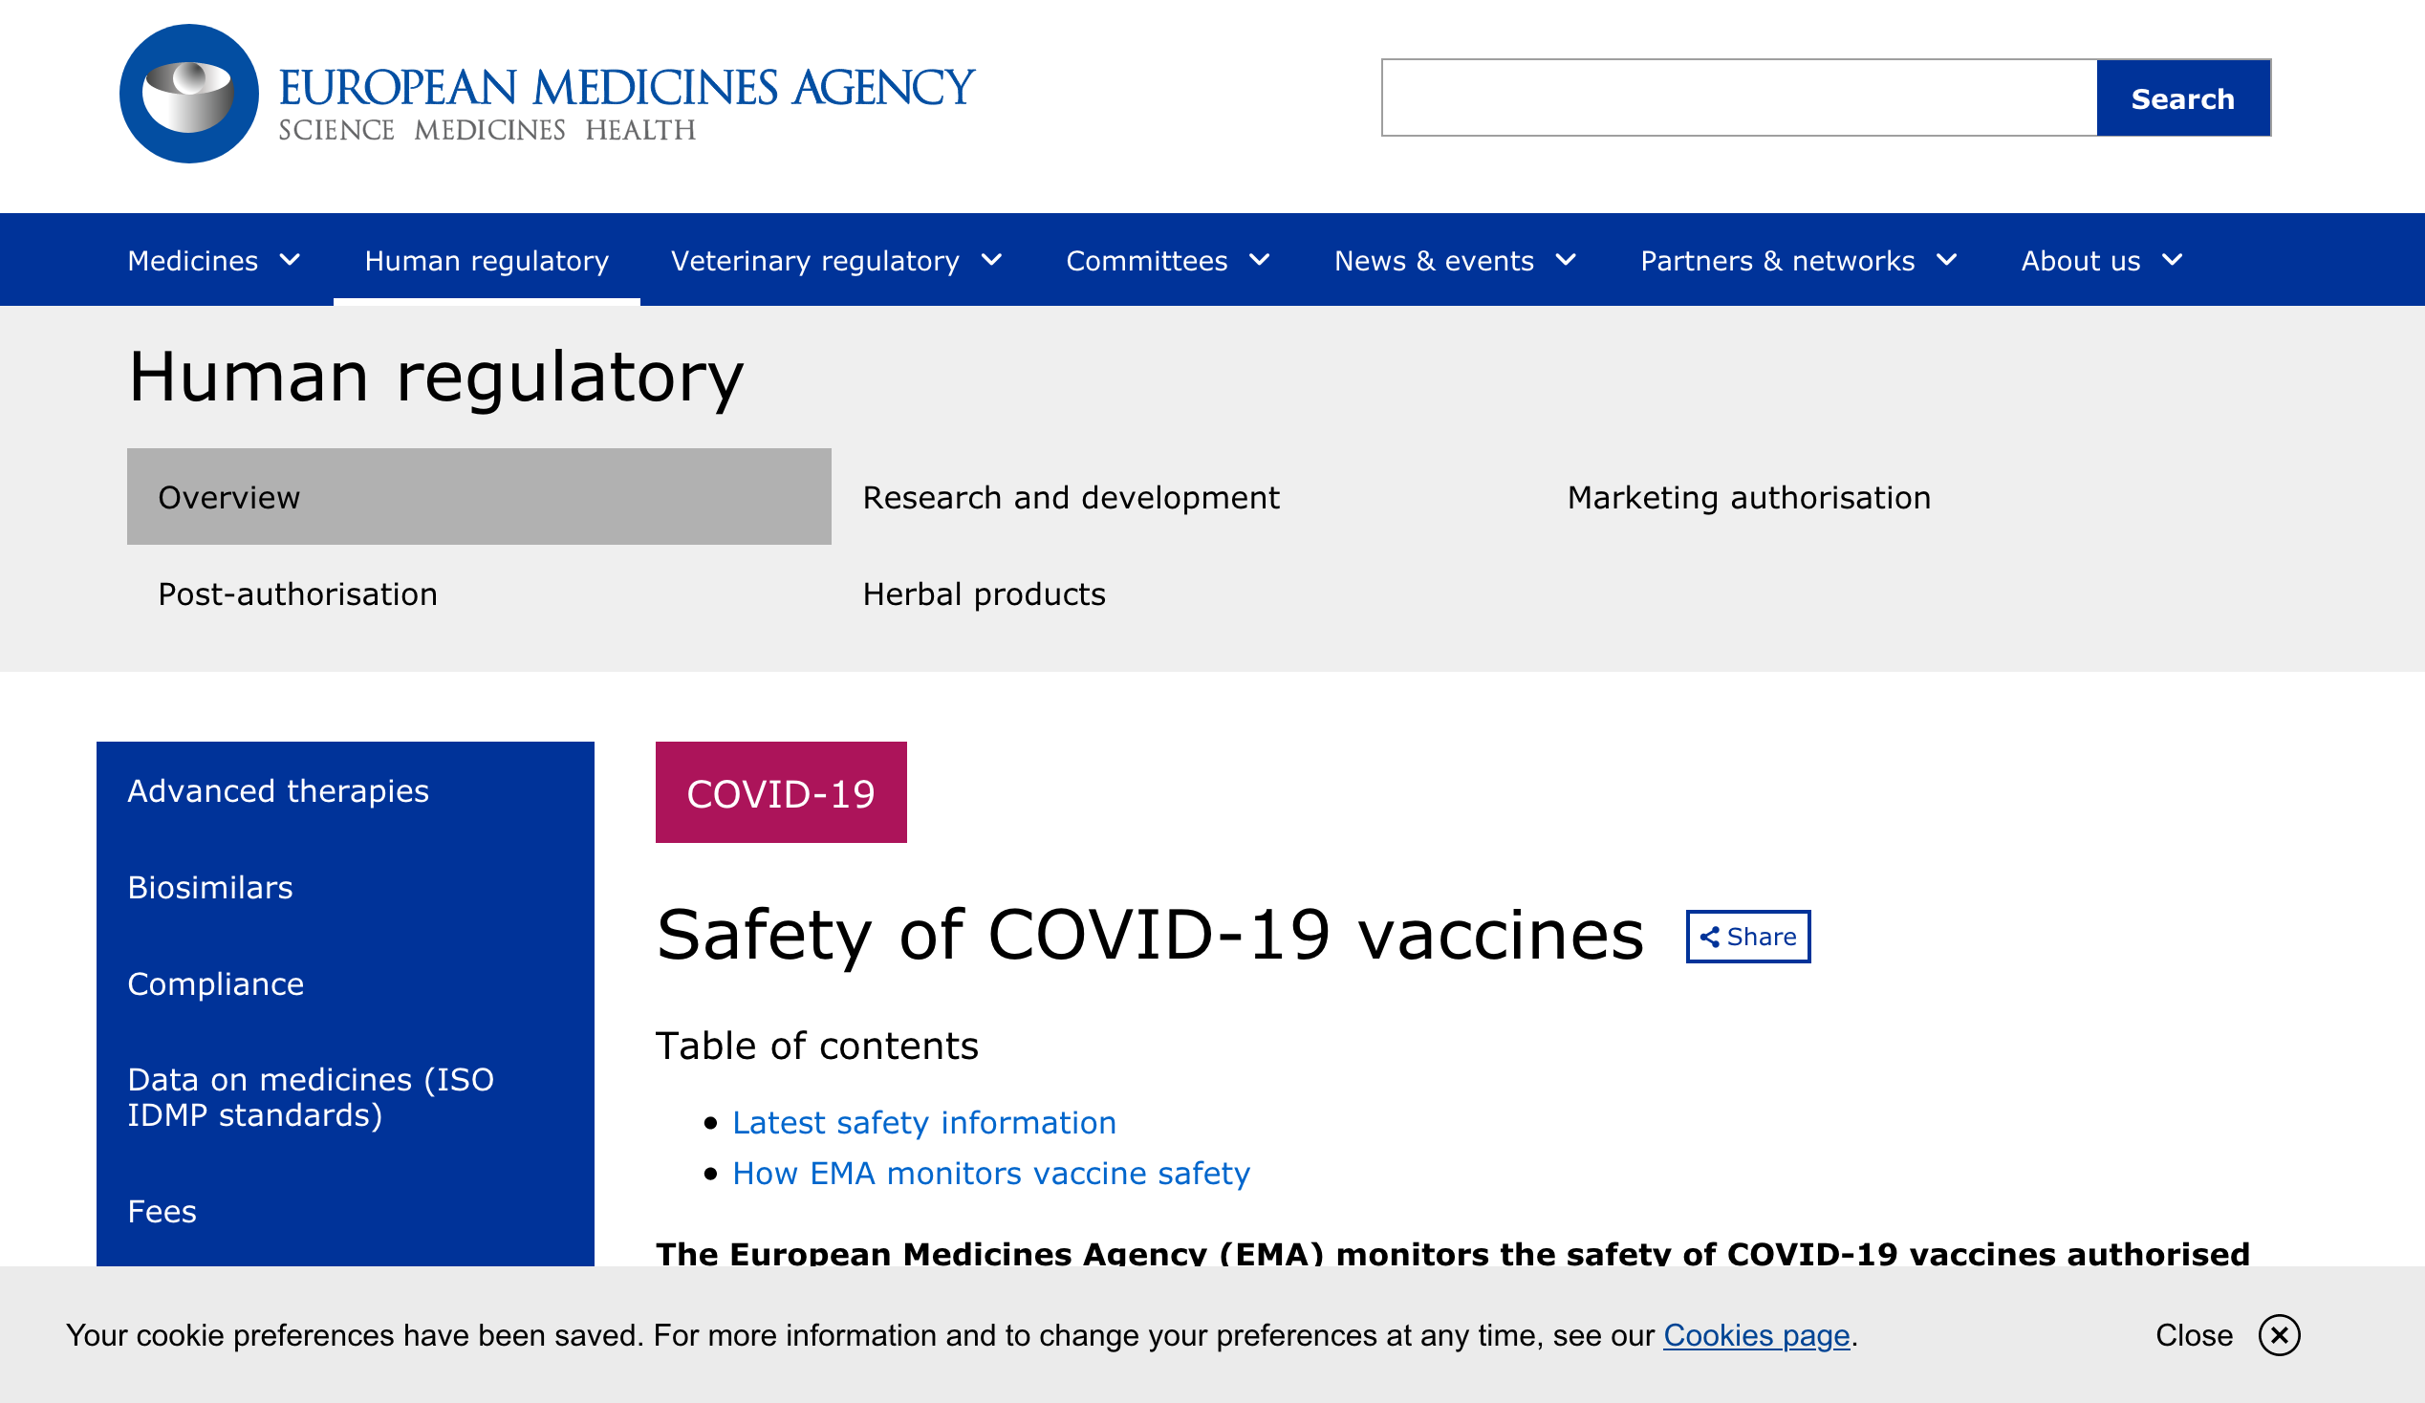Focus the site search input field
This screenshot has width=2425, height=1403.
(x=1739, y=98)
